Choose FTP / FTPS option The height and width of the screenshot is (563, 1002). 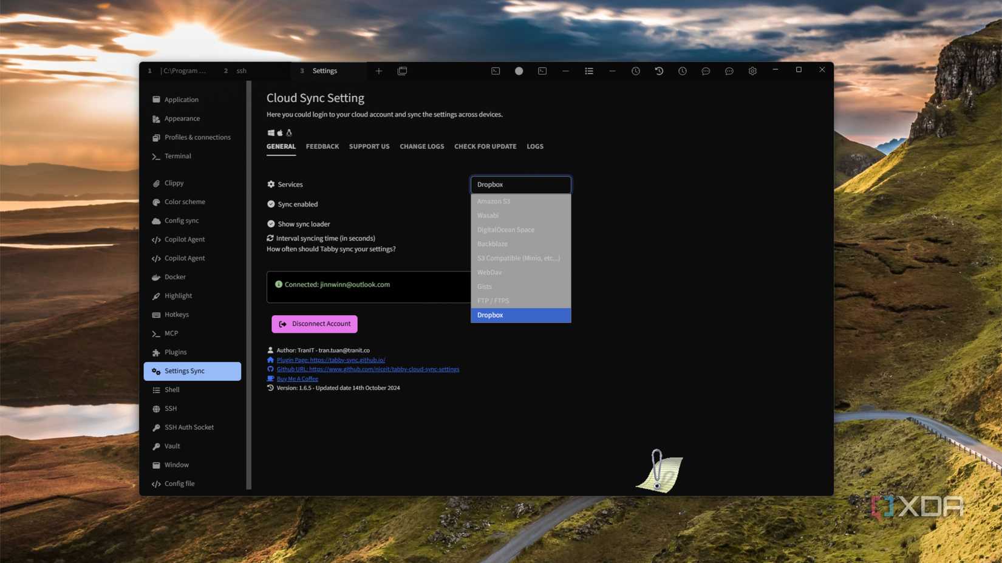[521, 301]
